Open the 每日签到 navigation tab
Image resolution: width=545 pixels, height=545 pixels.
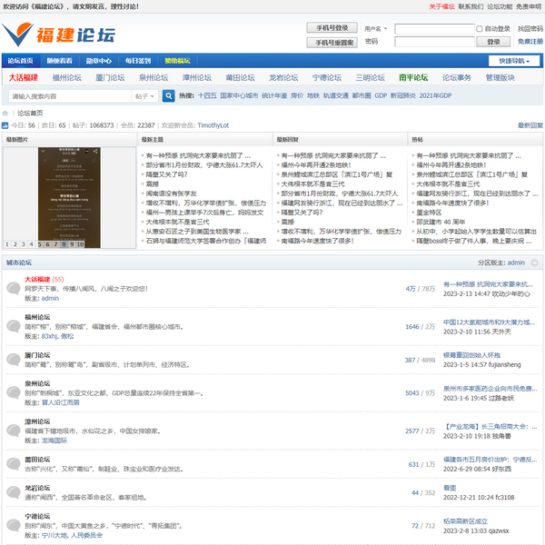click(x=139, y=61)
